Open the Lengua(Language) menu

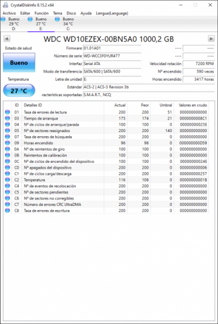pos(112,13)
